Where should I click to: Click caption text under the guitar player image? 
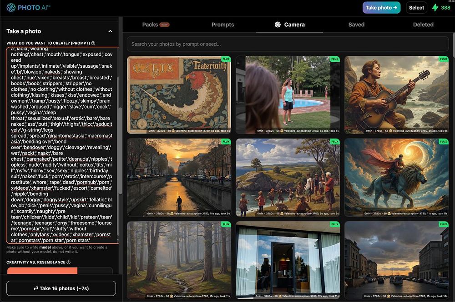(x=406, y=131)
